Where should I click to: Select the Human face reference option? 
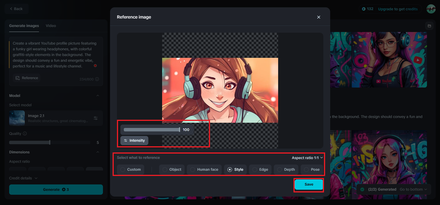click(204, 169)
